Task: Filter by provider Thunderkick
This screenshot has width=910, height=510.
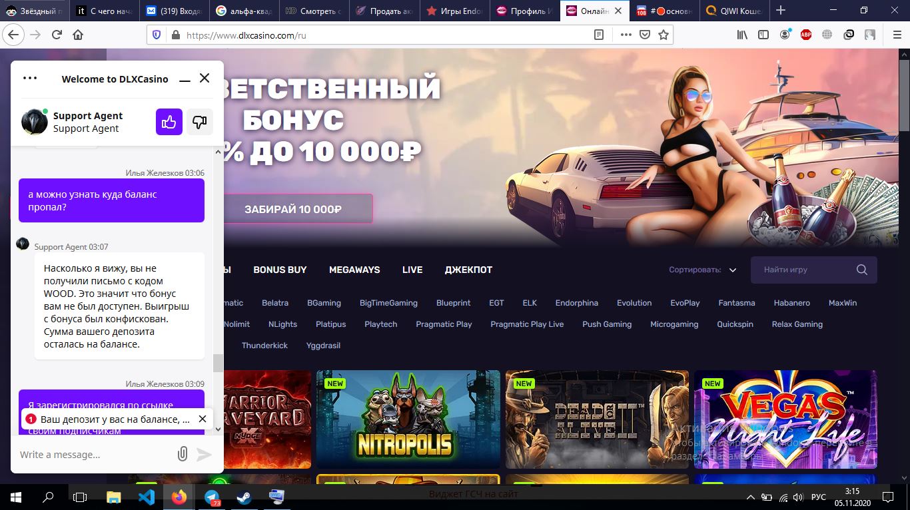Action: click(x=264, y=346)
